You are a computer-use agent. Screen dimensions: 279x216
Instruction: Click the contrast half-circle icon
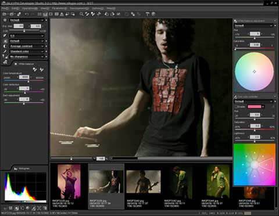point(5,46)
